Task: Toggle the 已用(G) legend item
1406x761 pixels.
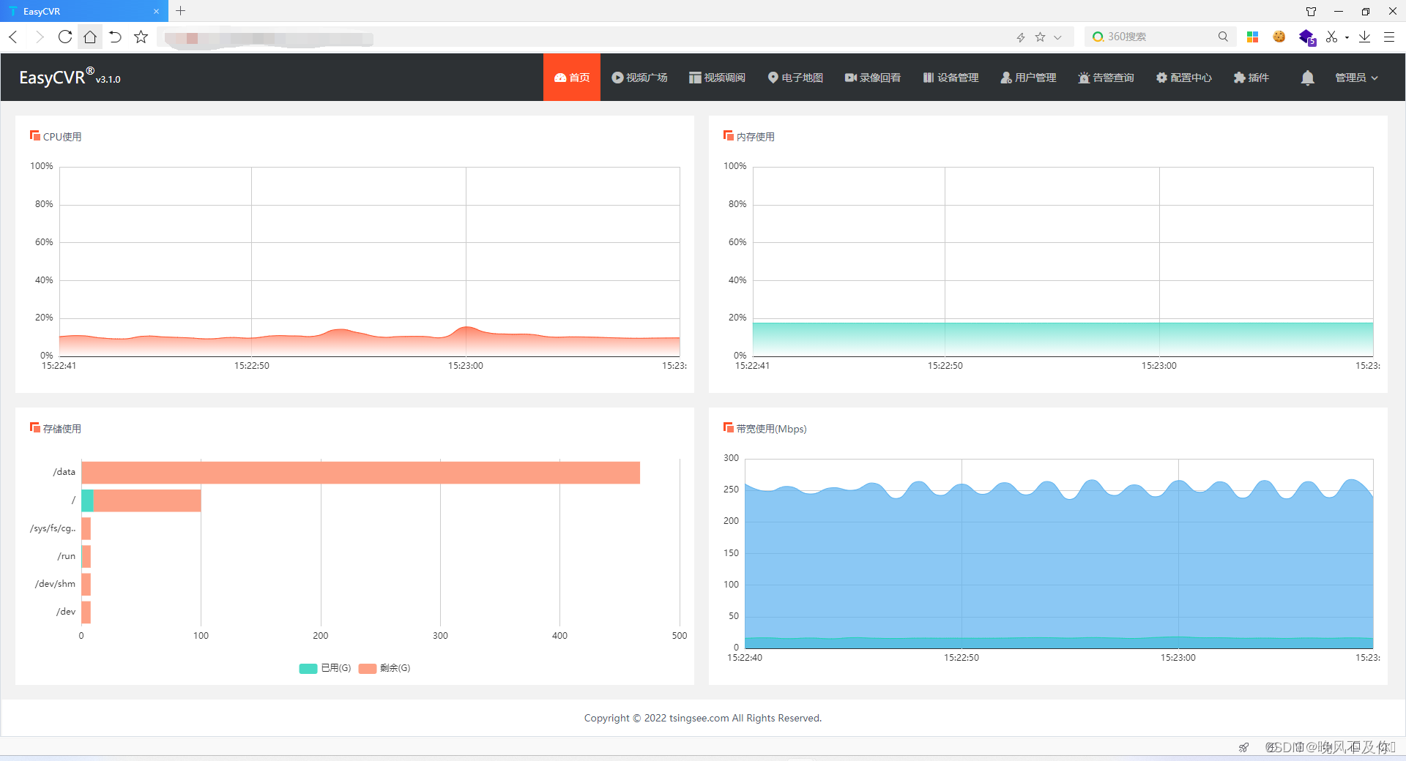Action: pos(325,668)
